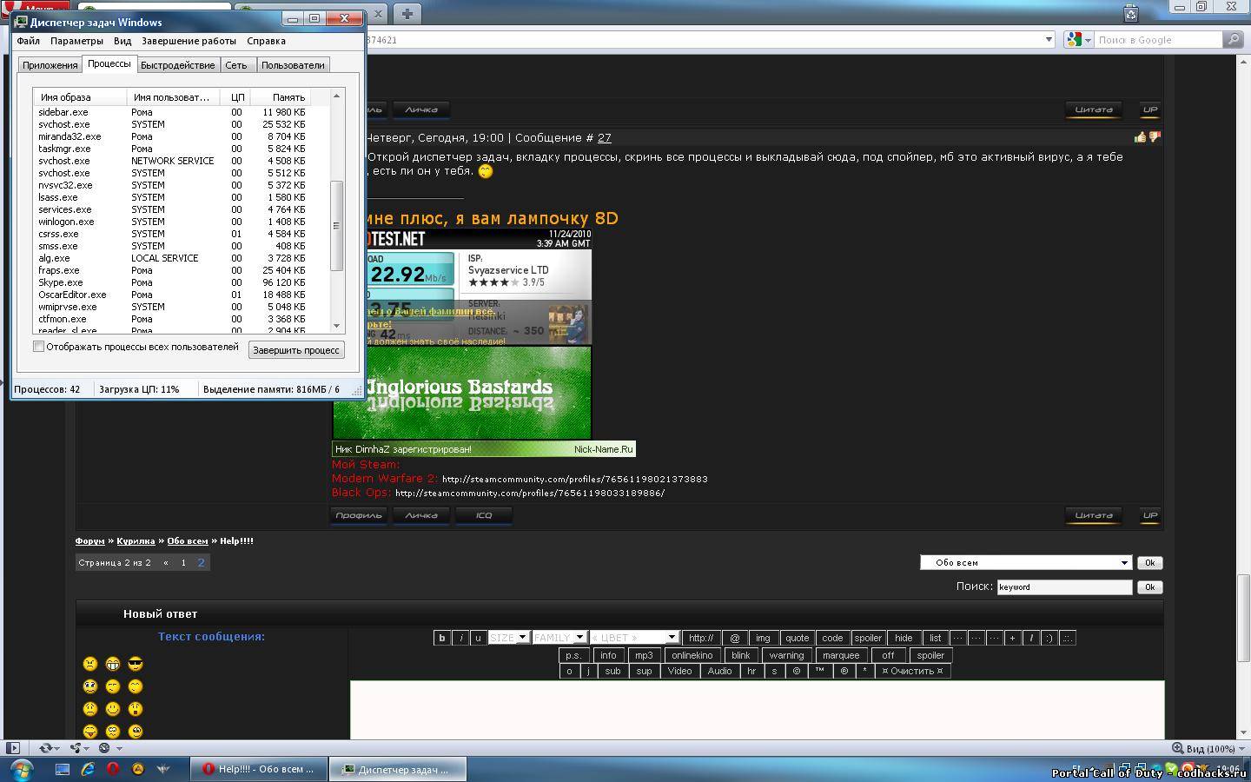Click the Opera Link sync status icon
Image resolution: width=1251 pixels, height=782 pixels.
pos(46,747)
